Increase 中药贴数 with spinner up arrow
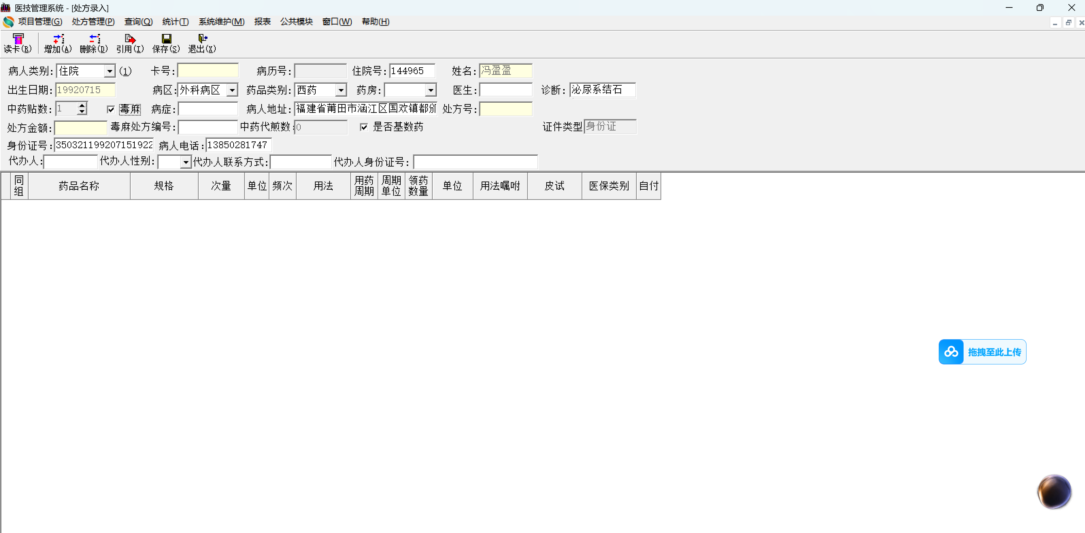 (82, 105)
